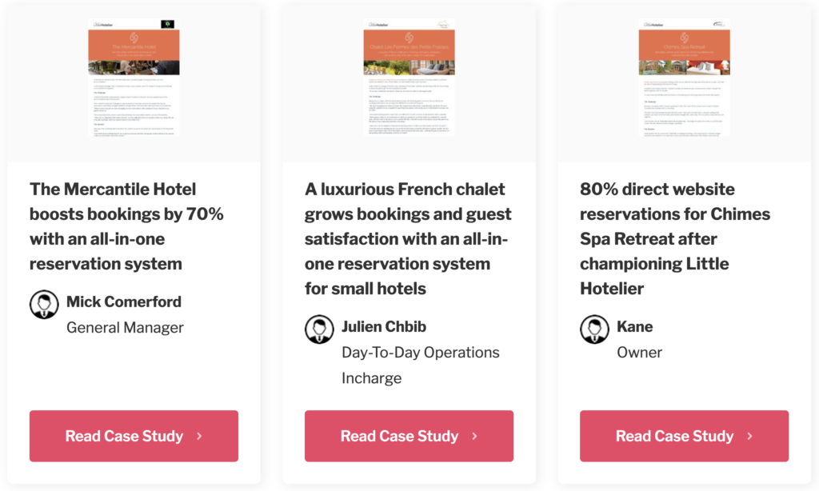Viewport: 819px width, 491px height.
Task: Click the Mercantile Hotel boosts bookings headline
Action: (126, 226)
